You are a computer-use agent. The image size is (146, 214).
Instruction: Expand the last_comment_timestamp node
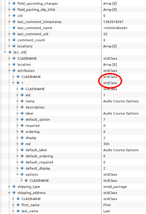tap(9, 22)
